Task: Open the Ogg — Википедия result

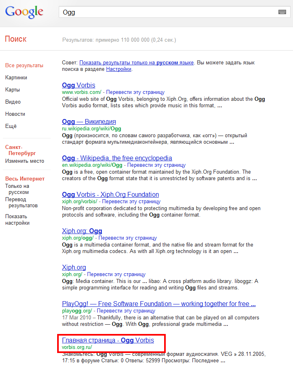Action: (x=89, y=122)
